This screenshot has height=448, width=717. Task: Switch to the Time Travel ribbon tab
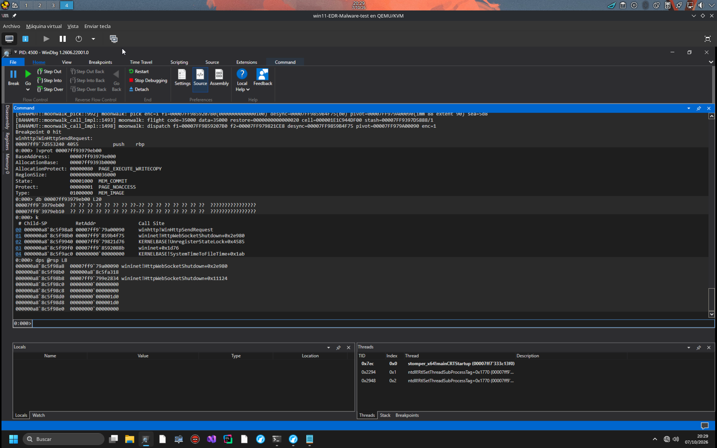[x=141, y=62]
